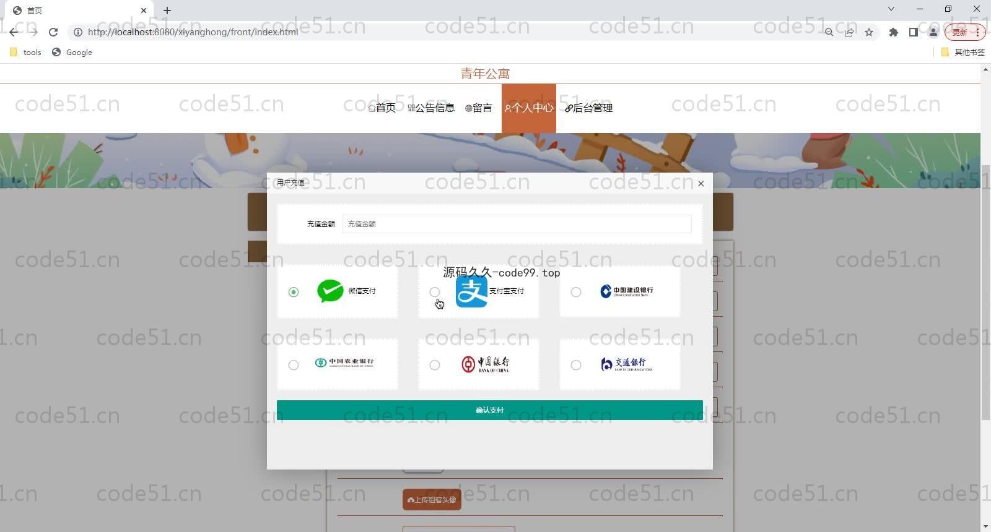
Task: Open the zoom magnifier icon in address bar
Action: click(829, 32)
